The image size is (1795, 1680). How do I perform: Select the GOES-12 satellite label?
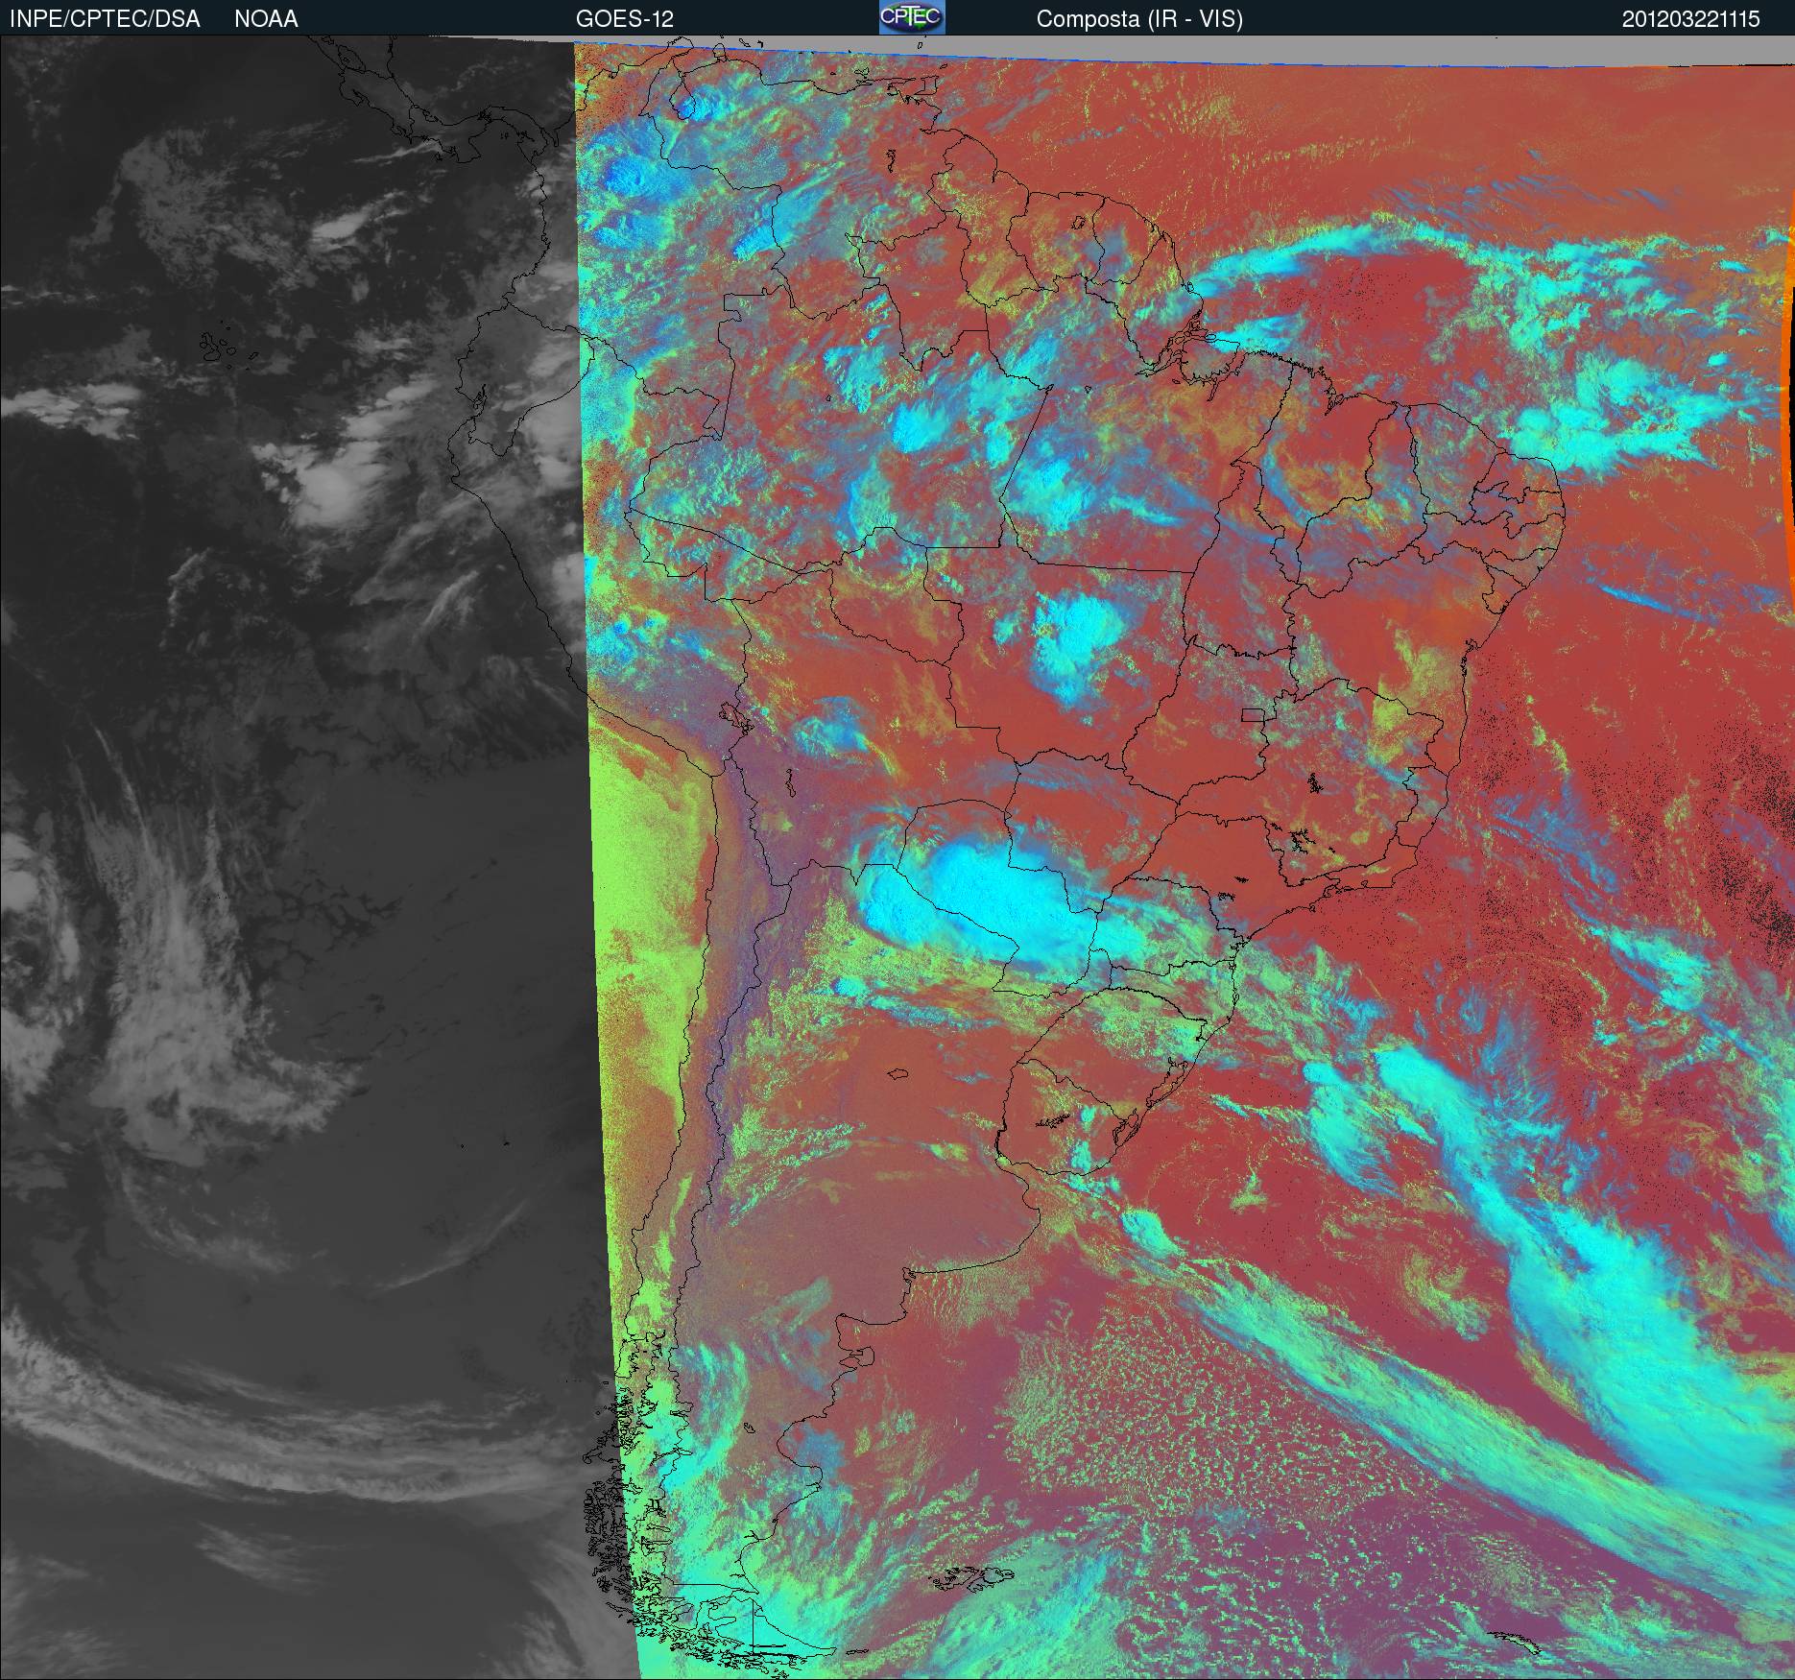pyautogui.click(x=625, y=19)
